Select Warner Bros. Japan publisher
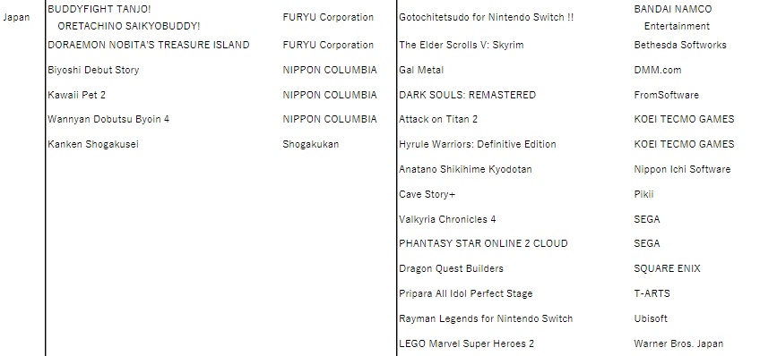Screen dimensions: 777x356 [678, 343]
